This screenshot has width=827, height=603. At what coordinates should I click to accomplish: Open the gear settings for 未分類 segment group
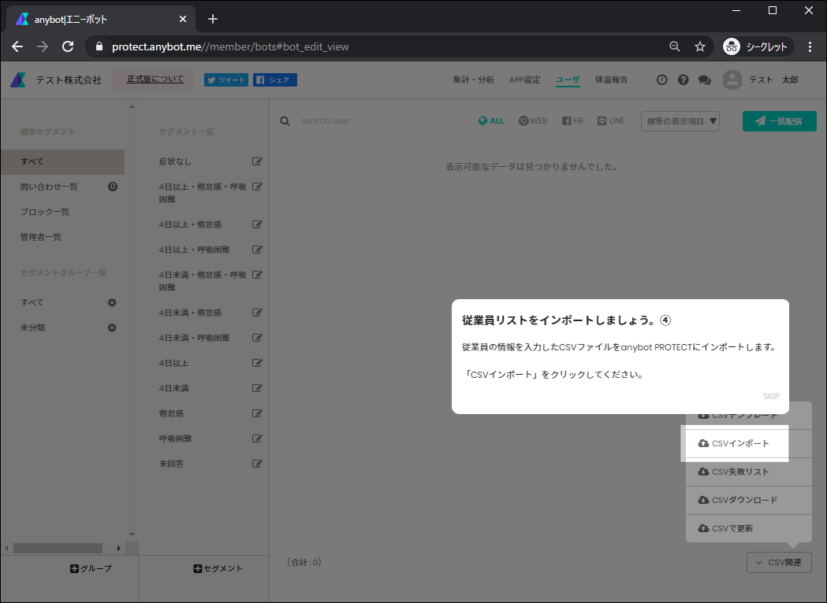click(x=112, y=327)
